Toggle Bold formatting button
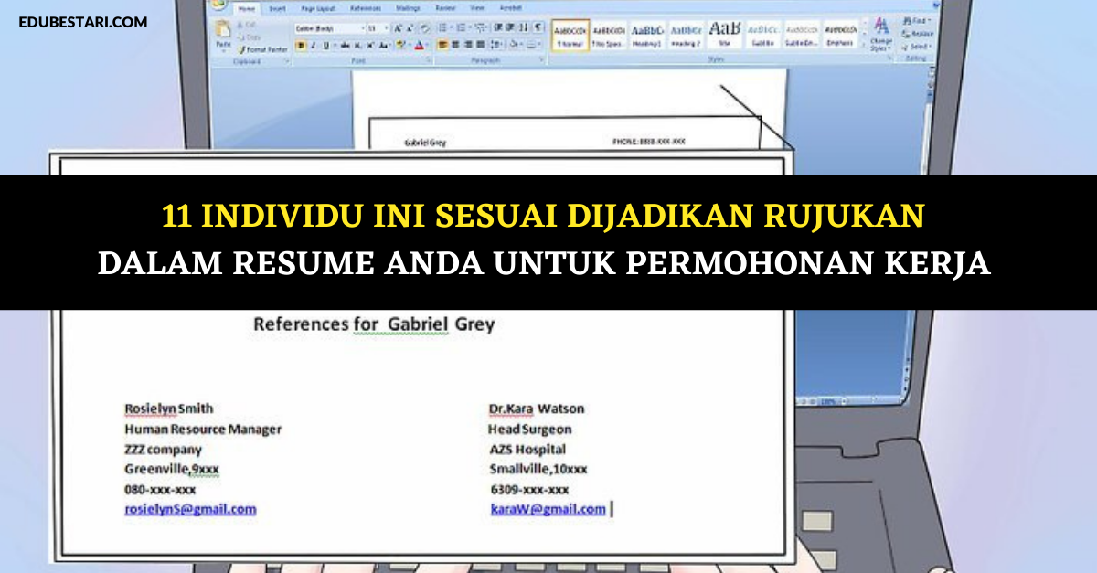The image size is (1097, 573). (x=301, y=45)
